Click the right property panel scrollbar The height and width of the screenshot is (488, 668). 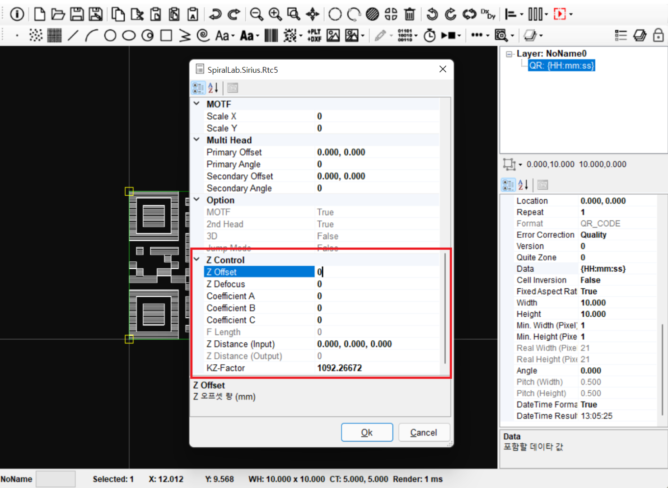(x=663, y=369)
